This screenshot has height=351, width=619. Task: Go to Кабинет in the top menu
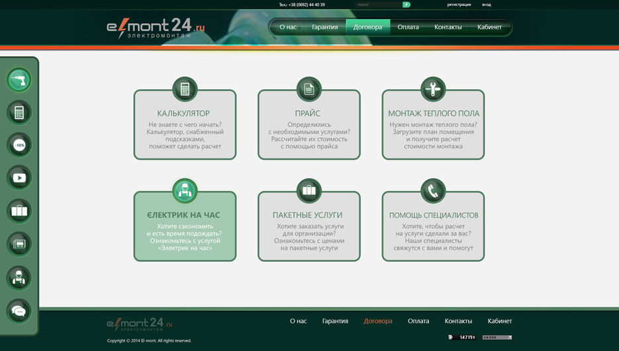click(489, 27)
